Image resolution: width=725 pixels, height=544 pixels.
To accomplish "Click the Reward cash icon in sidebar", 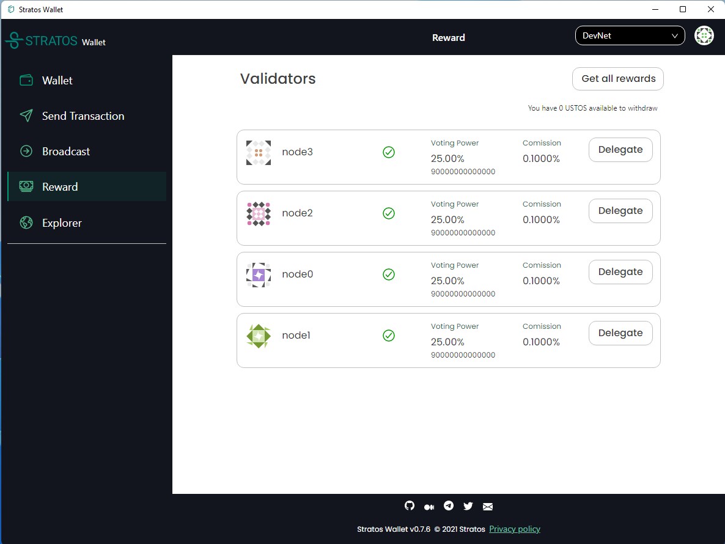I will (x=26, y=186).
